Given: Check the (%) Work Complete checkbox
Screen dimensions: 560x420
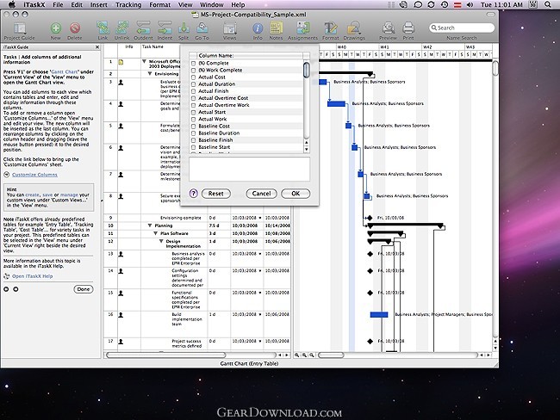Looking at the screenshot, I should [x=193, y=71].
